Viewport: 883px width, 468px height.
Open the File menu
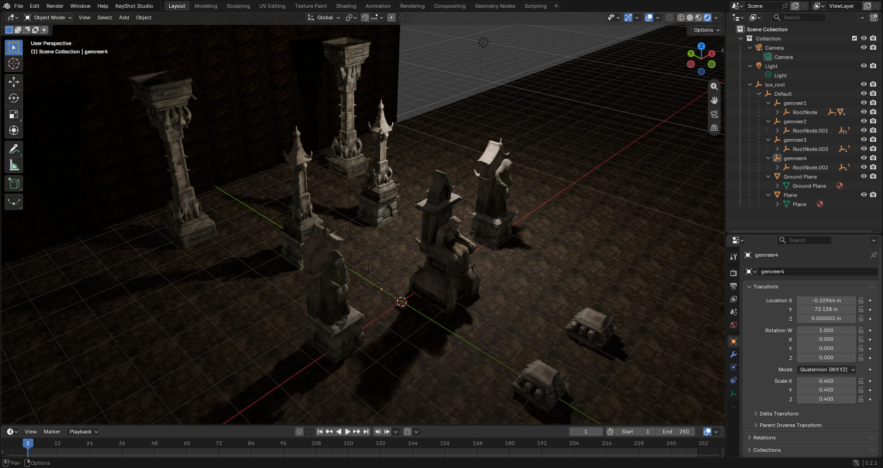pos(18,6)
